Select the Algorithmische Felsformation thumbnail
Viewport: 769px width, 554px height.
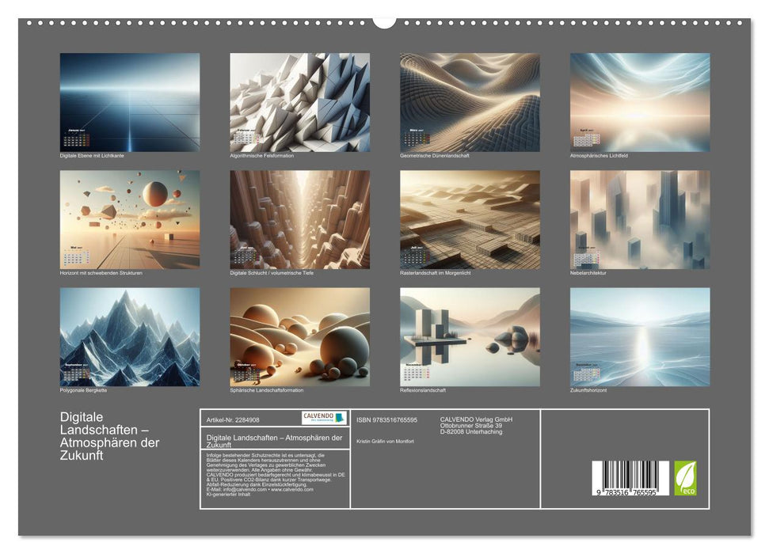(299, 102)
